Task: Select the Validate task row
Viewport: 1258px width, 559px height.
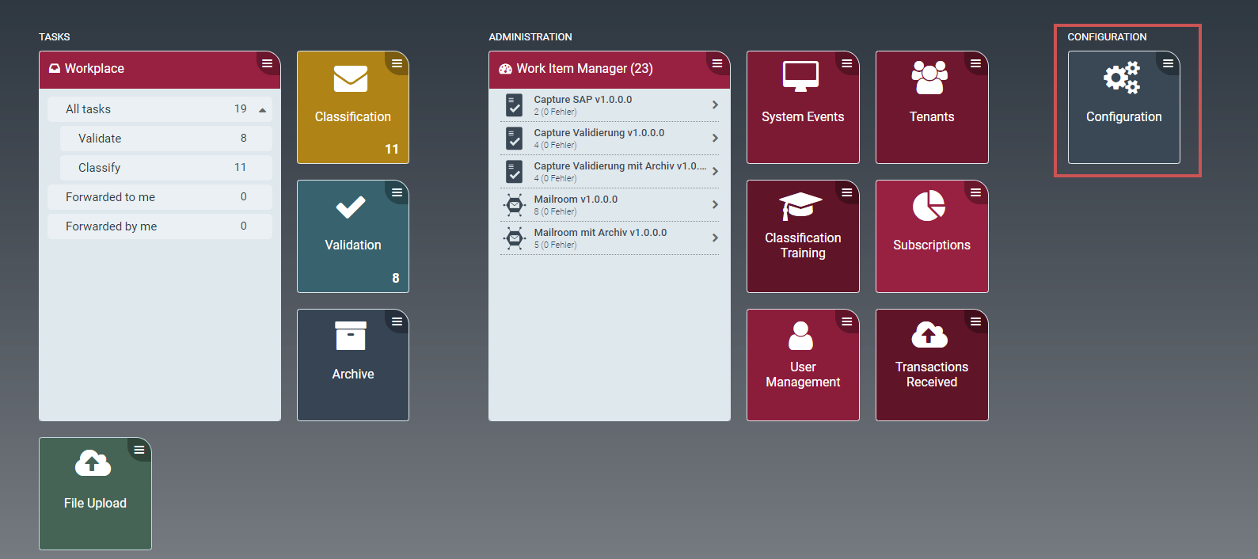Action: [165, 139]
